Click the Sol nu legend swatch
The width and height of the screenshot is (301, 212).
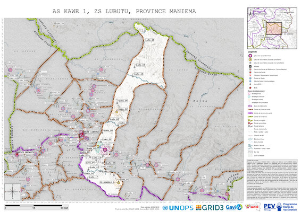click(250, 152)
